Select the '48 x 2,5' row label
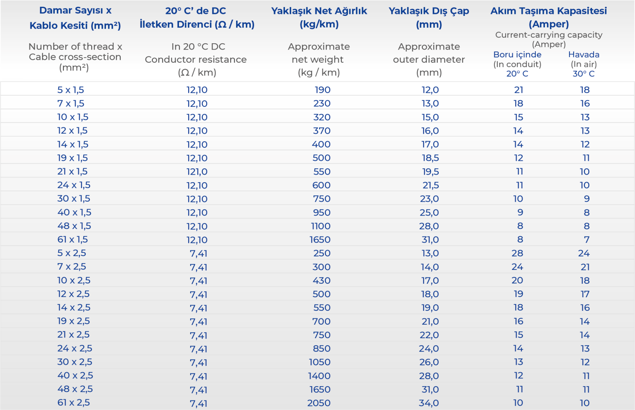 pos(75,389)
